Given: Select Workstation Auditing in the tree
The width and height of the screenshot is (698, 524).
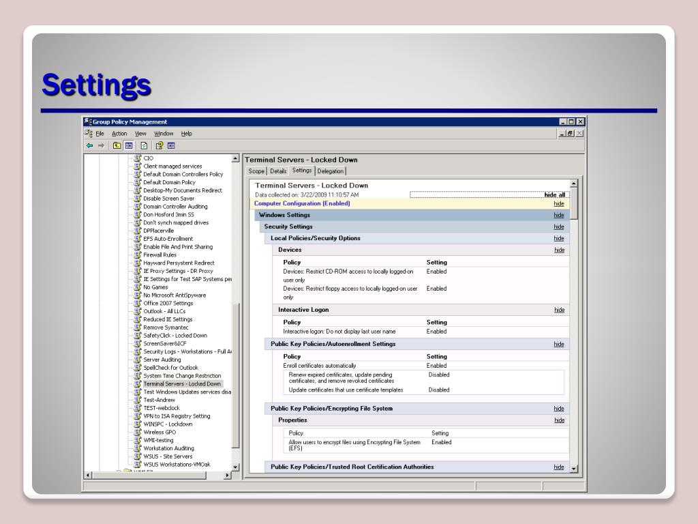Looking at the screenshot, I should [169, 448].
